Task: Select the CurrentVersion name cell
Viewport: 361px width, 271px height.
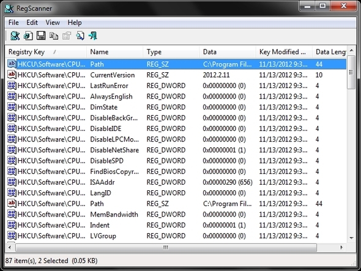Action: click(x=113, y=75)
